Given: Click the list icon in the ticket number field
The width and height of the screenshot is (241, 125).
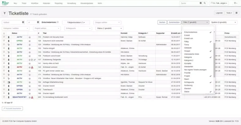Looking at the screenshot, I should coord(38,22).
